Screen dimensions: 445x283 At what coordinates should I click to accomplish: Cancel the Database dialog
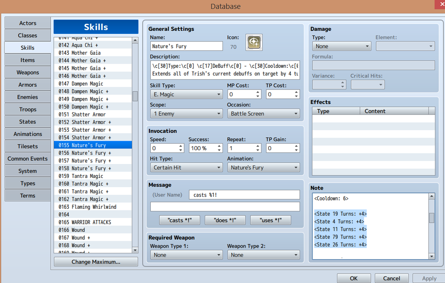[x=392, y=278]
